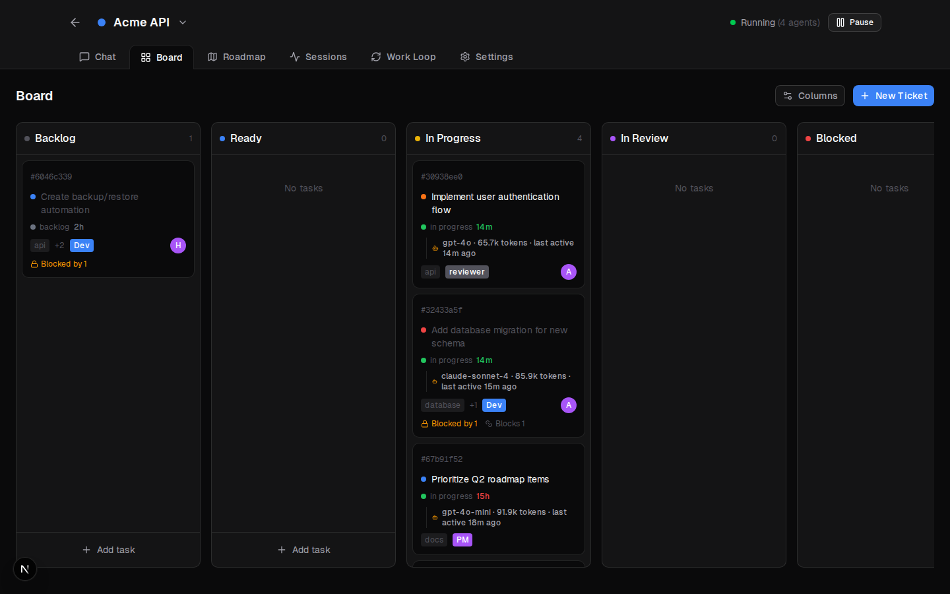Create a New Ticket
950x594 pixels.
point(893,96)
